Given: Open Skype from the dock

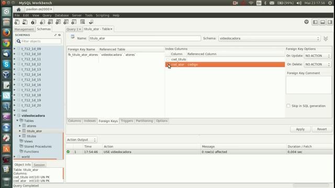Looking at the screenshot, I should point(6,64).
